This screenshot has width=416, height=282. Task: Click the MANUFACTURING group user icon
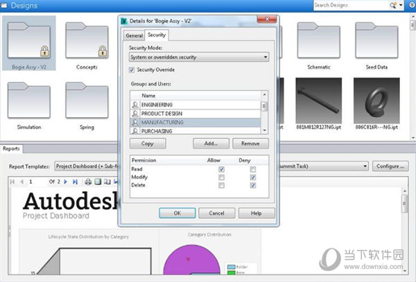[x=135, y=122]
